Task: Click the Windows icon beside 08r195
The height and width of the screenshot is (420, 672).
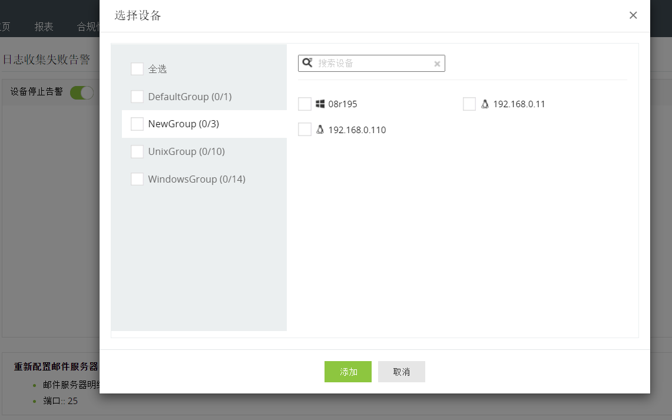Action: click(x=320, y=104)
